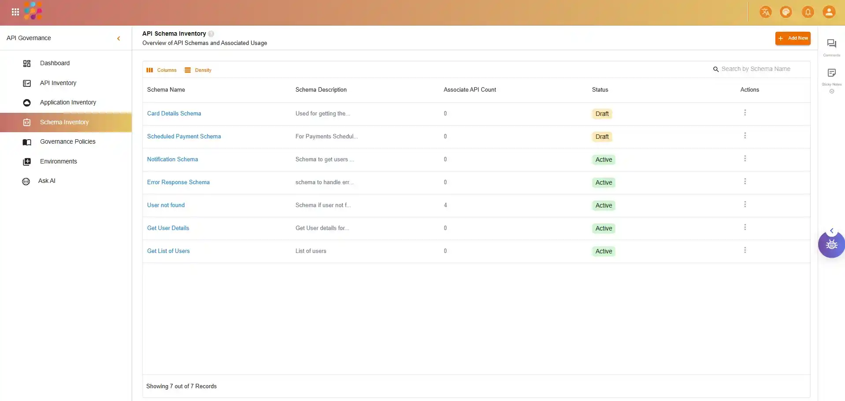Open actions menu for User not found
Viewport: 845px width, 401px height.
coord(745,204)
